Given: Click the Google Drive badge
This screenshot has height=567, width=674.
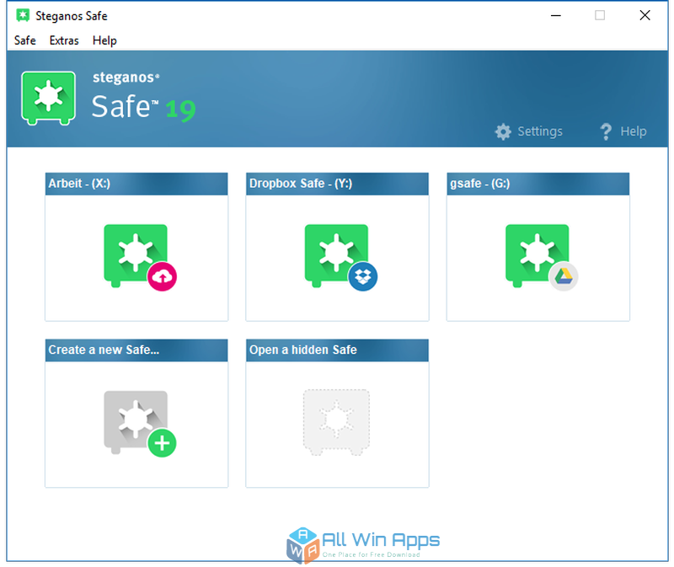Looking at the screenshot, I should (564, 276).
